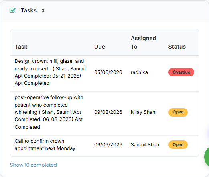Click the task count badge showing 3

click(x=43, y=10)
